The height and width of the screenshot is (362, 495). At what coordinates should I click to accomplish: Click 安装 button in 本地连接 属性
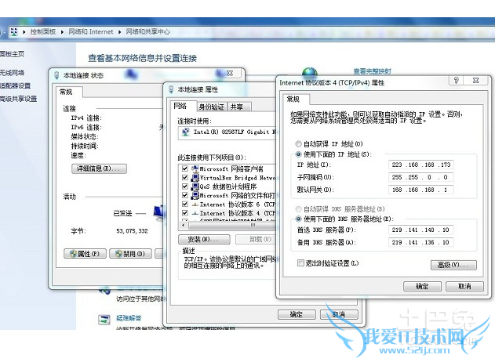pos(204,239)
